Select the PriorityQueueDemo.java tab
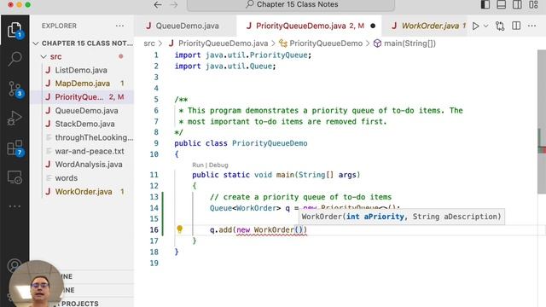Screen dimensions: 546x307 click(310, 26)
